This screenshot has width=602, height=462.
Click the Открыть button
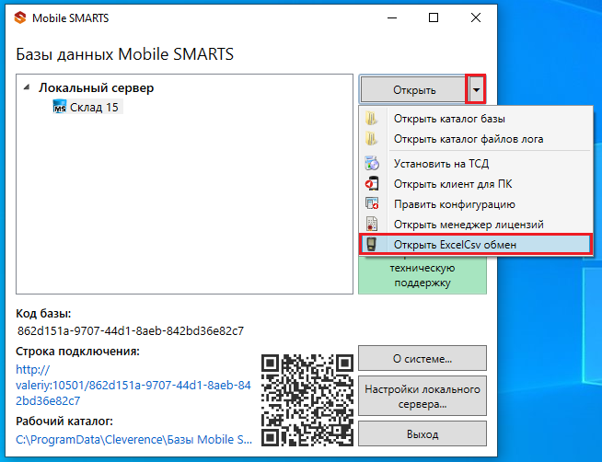413,90
